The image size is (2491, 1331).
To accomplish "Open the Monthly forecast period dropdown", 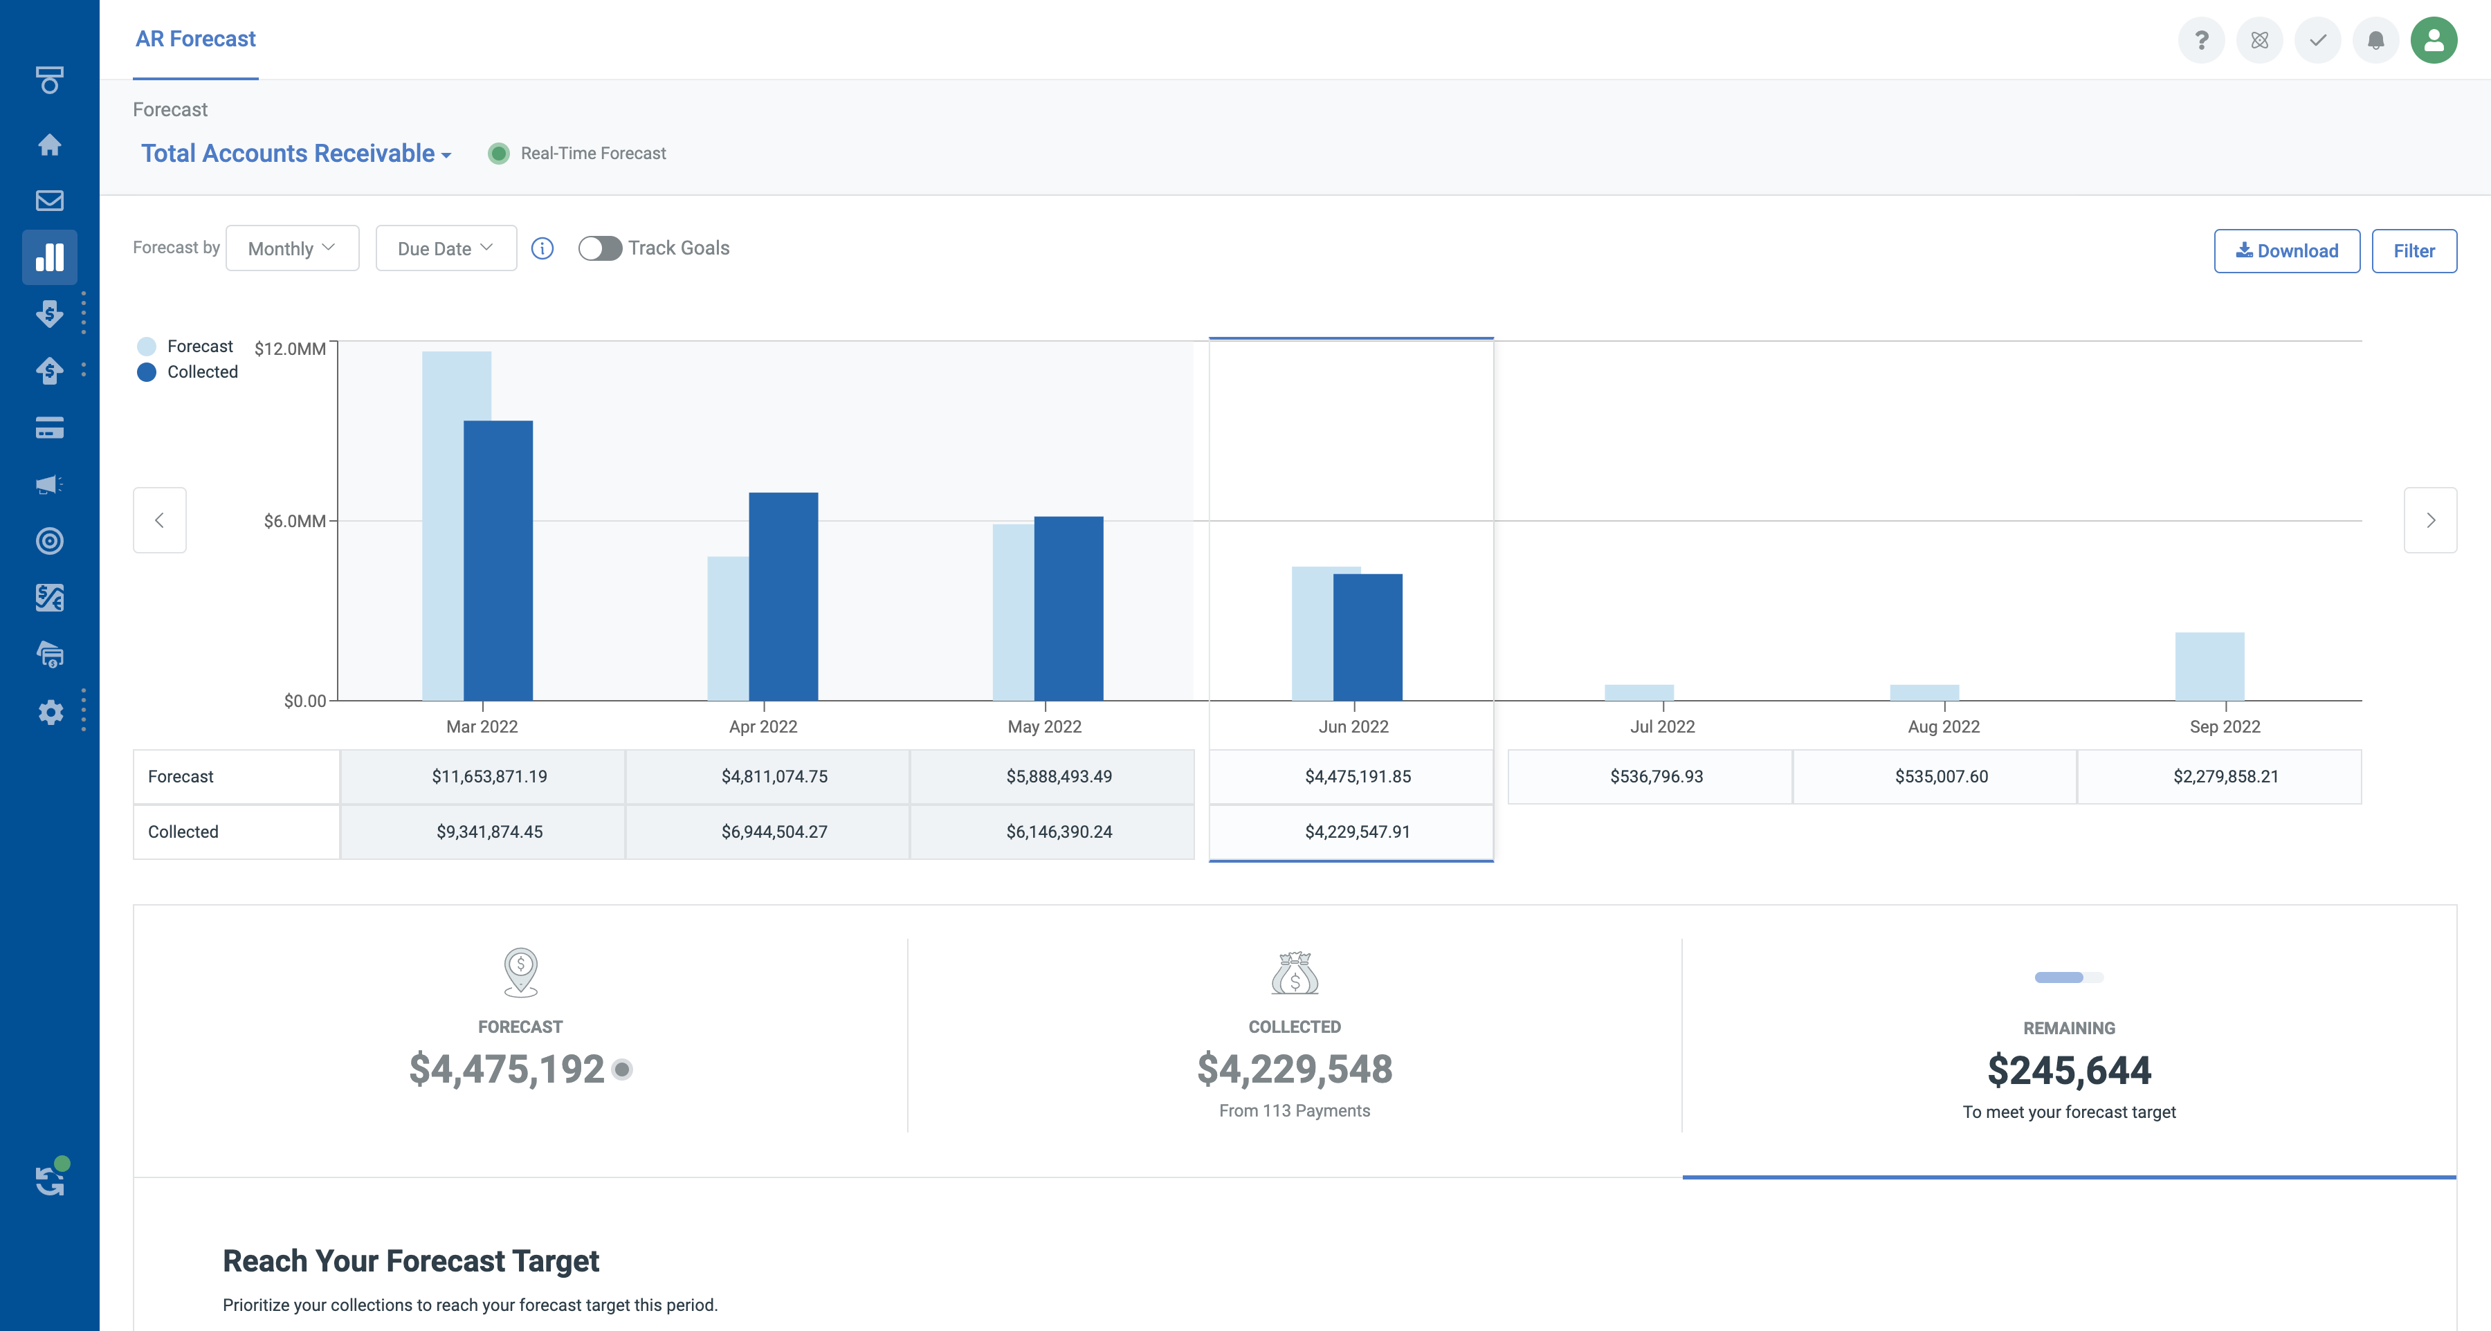I will point(292,248).
